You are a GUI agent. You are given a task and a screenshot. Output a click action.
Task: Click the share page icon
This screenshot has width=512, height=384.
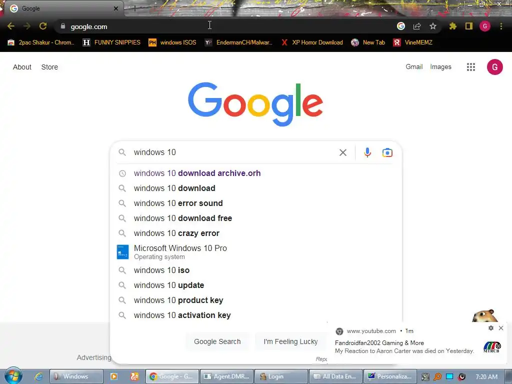(417, 26)
